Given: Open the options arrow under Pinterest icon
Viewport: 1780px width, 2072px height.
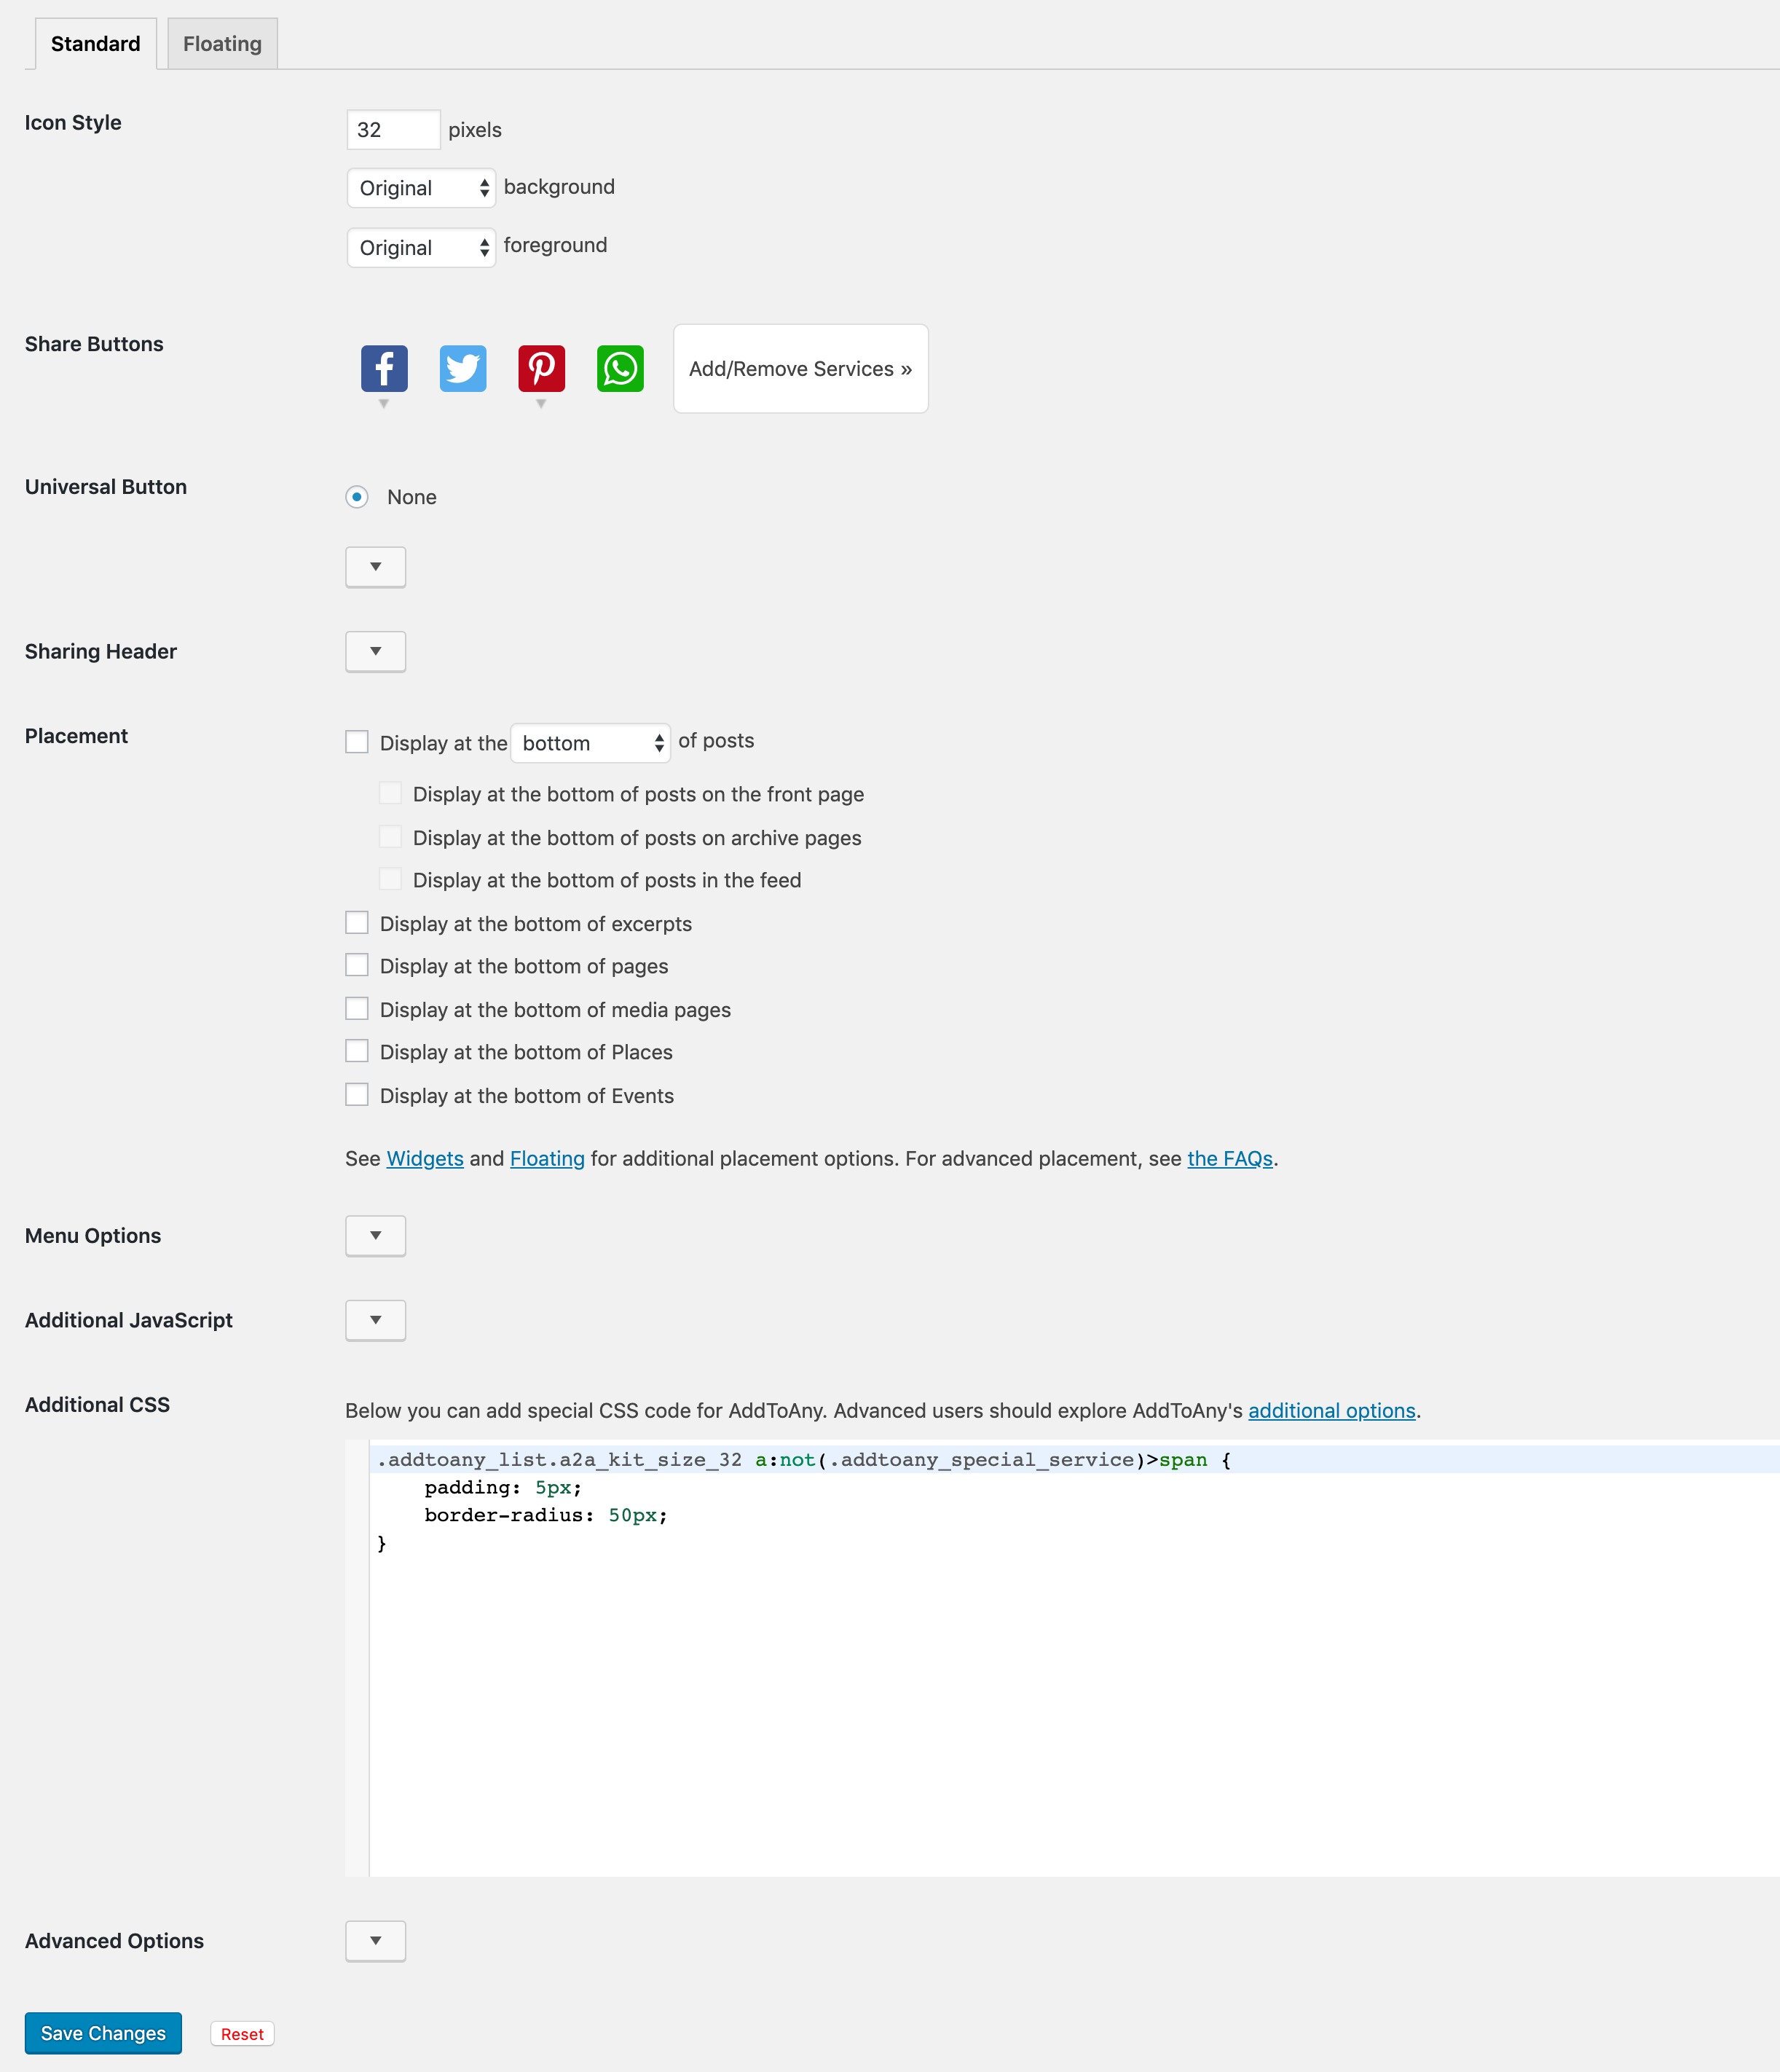Looking at the screenshot, I should click(540, 404).
